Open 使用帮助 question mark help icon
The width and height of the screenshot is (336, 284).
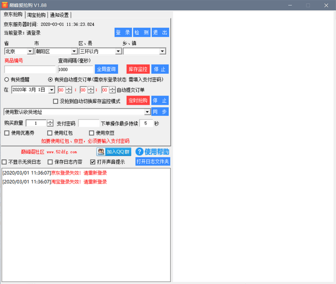(139, 152)
